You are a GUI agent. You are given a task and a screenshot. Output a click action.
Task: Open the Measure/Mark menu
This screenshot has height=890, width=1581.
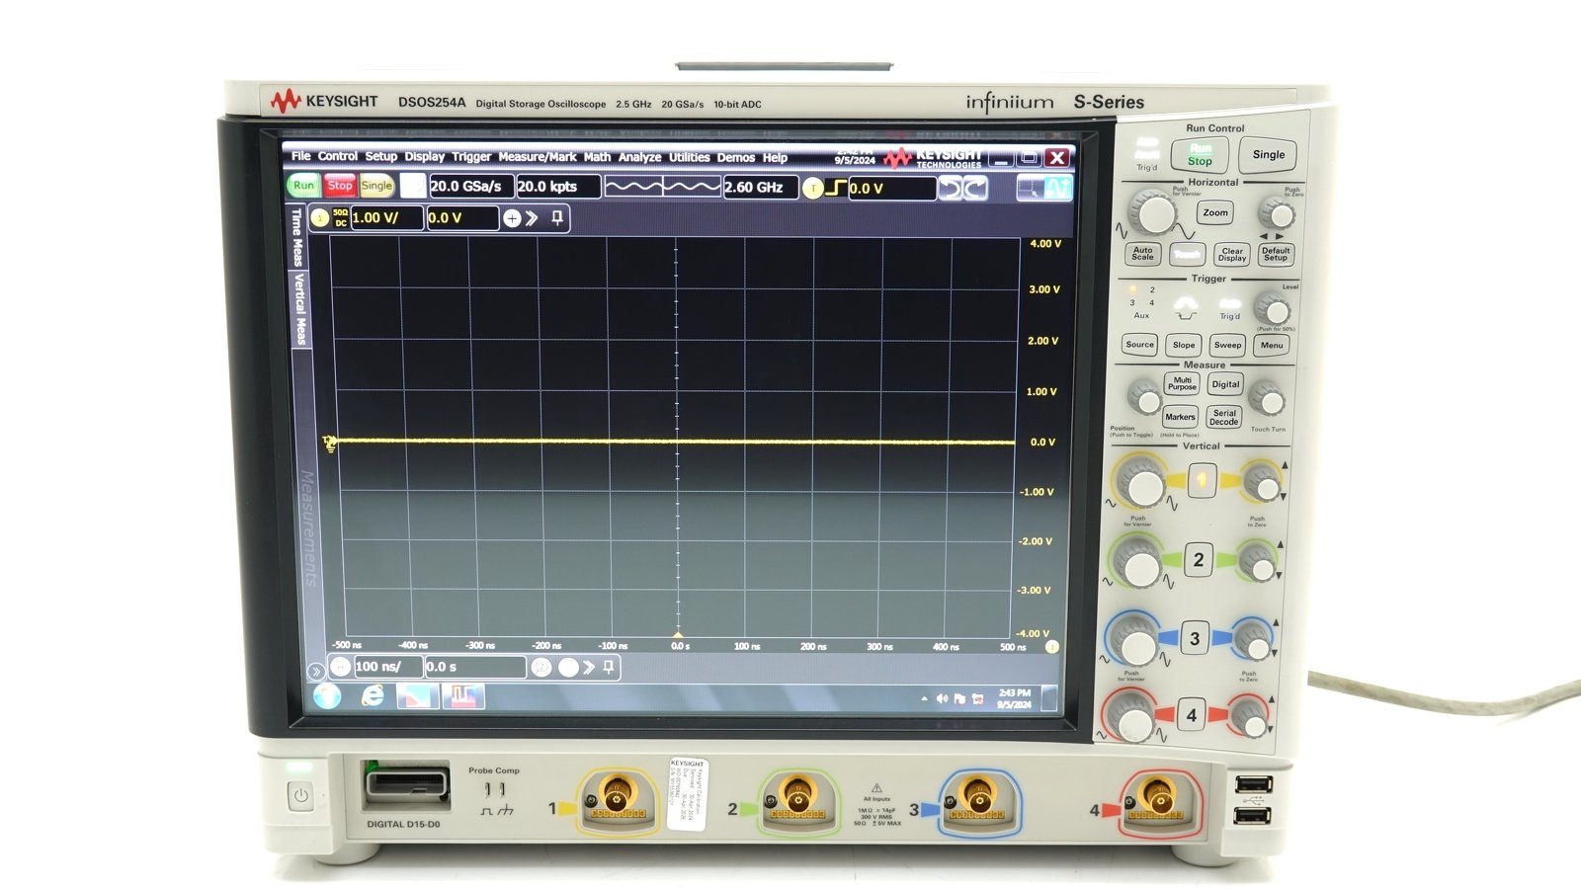[x=538, y=156]
